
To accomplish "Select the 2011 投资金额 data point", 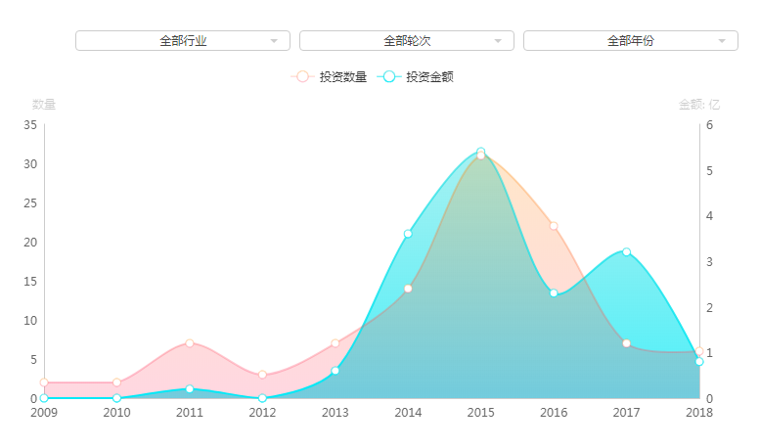I will (190, 389).
